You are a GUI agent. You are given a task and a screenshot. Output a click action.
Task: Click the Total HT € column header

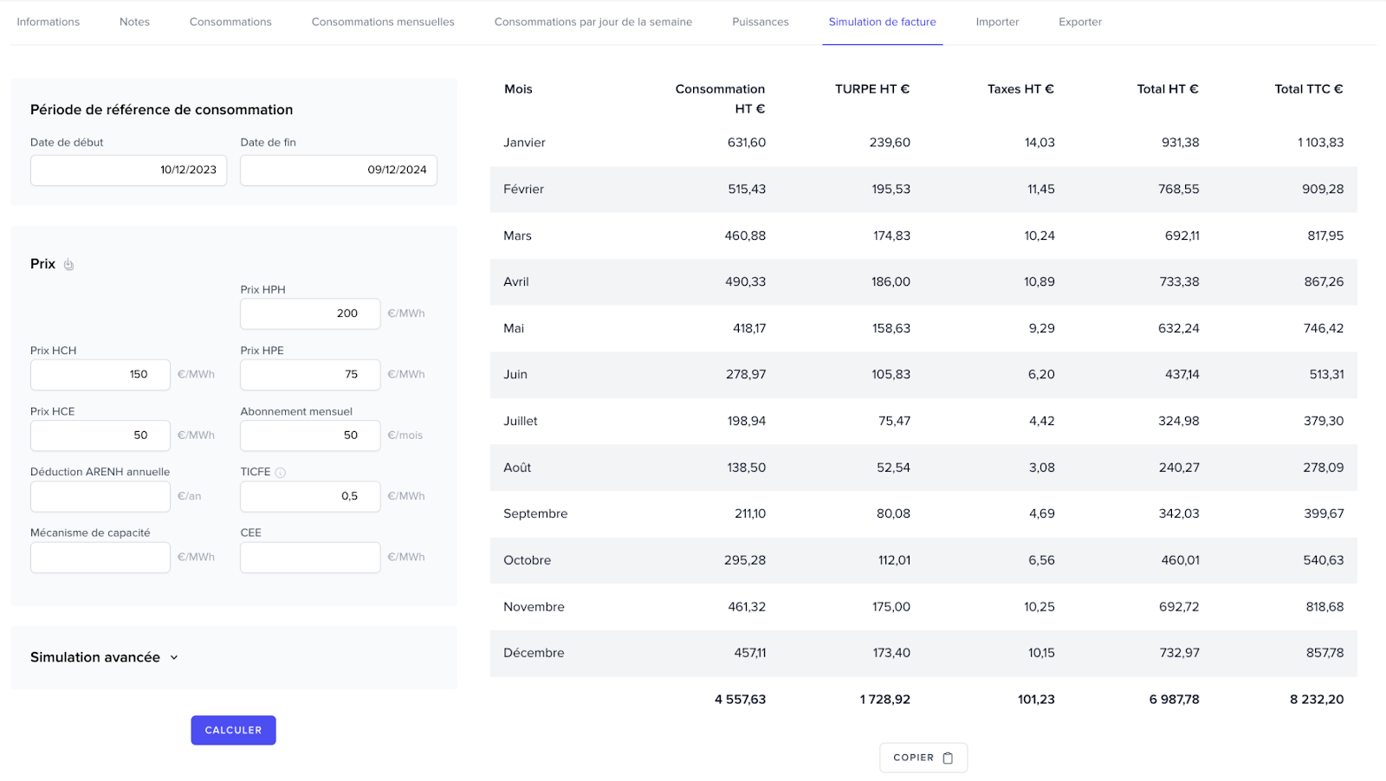point(1168,89)
